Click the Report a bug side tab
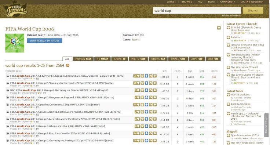The image size is (270, 145). [266, 125]
